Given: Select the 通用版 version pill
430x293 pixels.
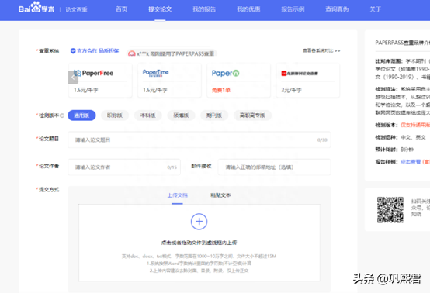Looking at the screenshot, I should [x=81, y=115].
